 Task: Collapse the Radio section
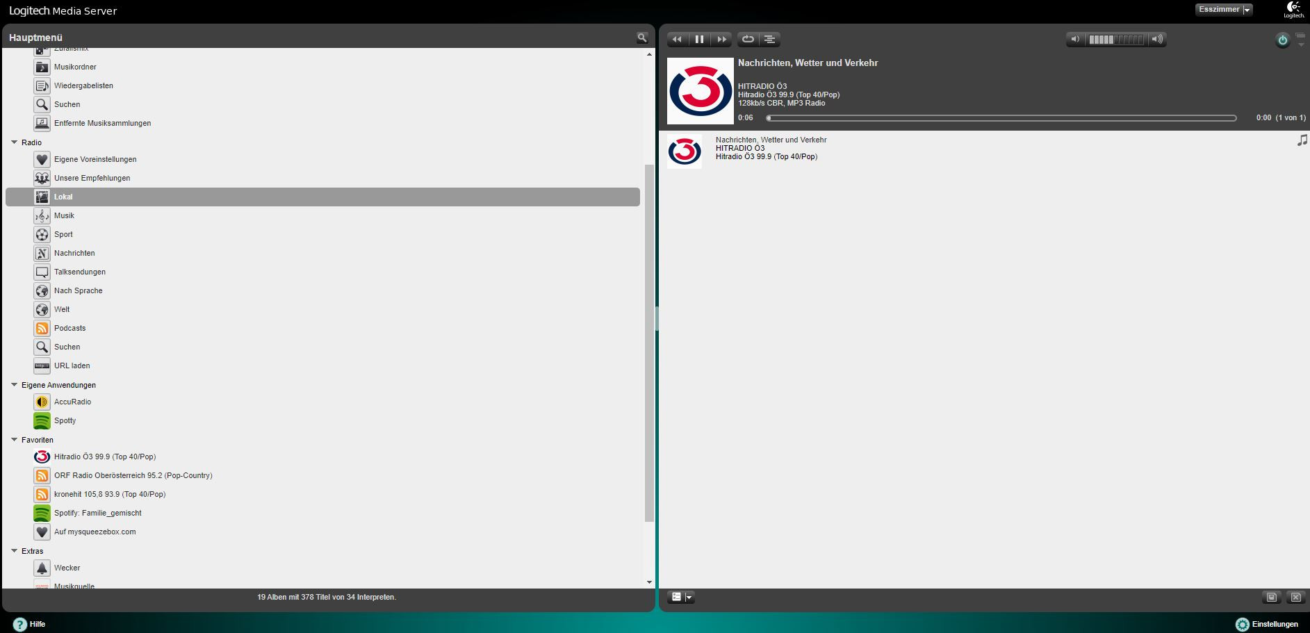click(14, 142)
